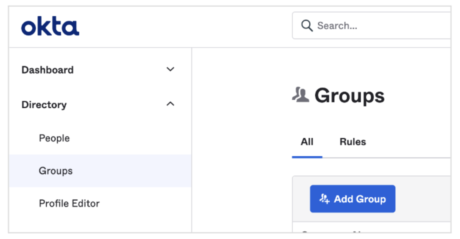Screen dimensions: 460x239
Task: Click the people icon beside Groups heading
Action: tap(301, 95)
